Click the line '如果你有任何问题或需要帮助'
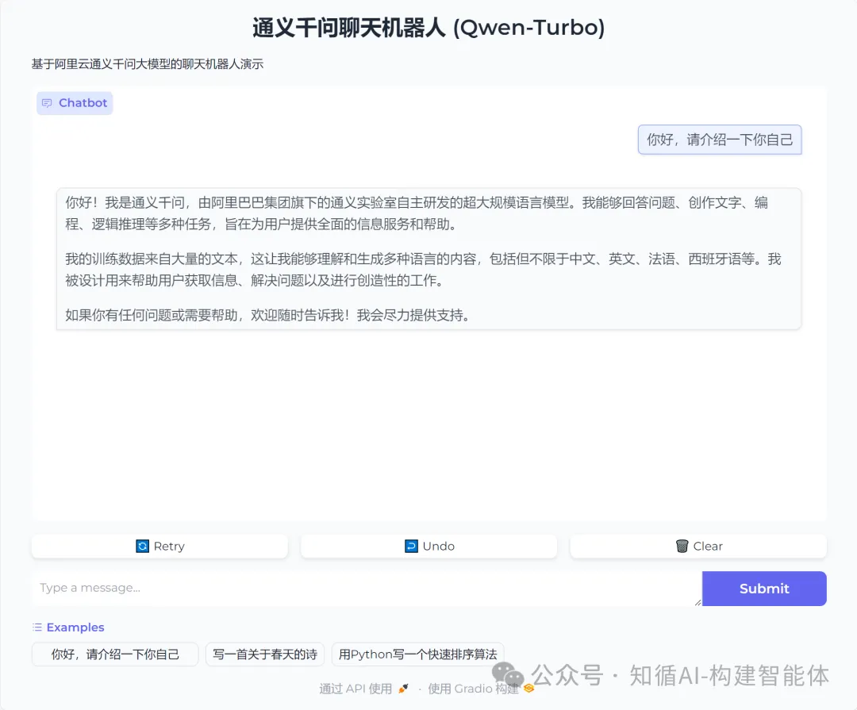The image size is (857, 710). click(267, 316)
